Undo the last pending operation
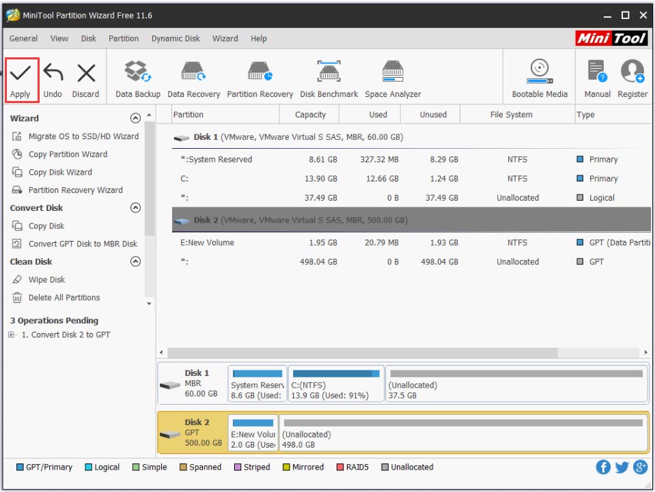The height and width of the screenshot is (492, 655). 53,80
